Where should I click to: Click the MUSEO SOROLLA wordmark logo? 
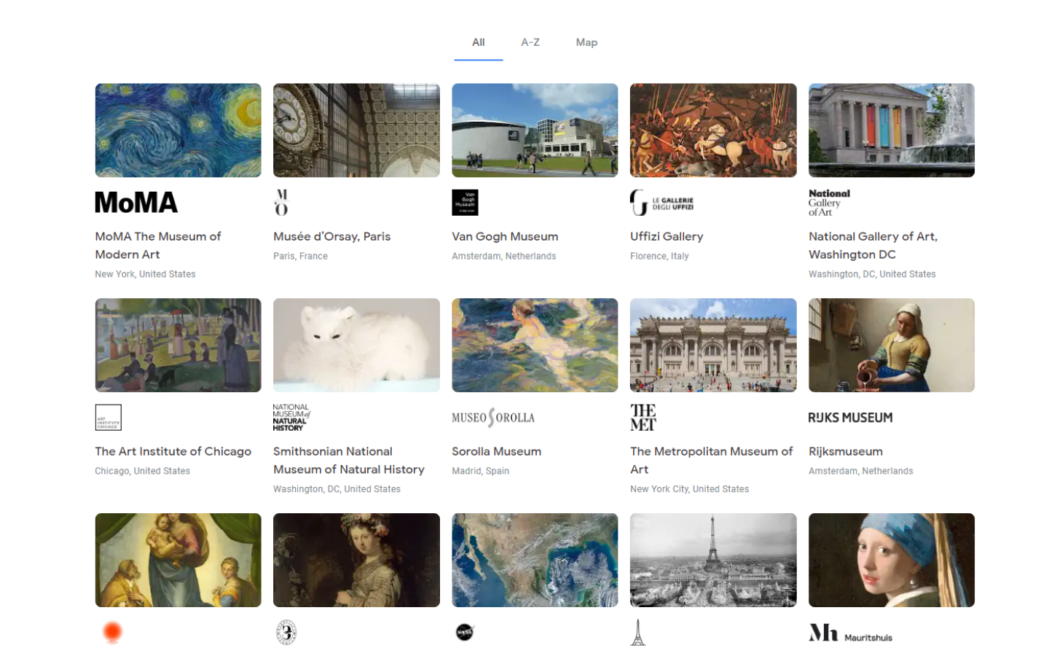click(x=492, y=417)
